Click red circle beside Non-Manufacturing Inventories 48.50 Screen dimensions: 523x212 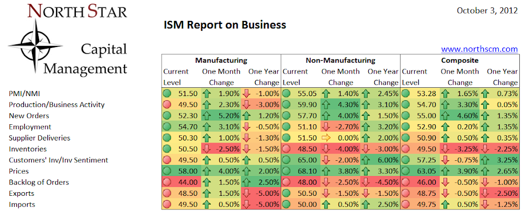click(x=287, y=149)
